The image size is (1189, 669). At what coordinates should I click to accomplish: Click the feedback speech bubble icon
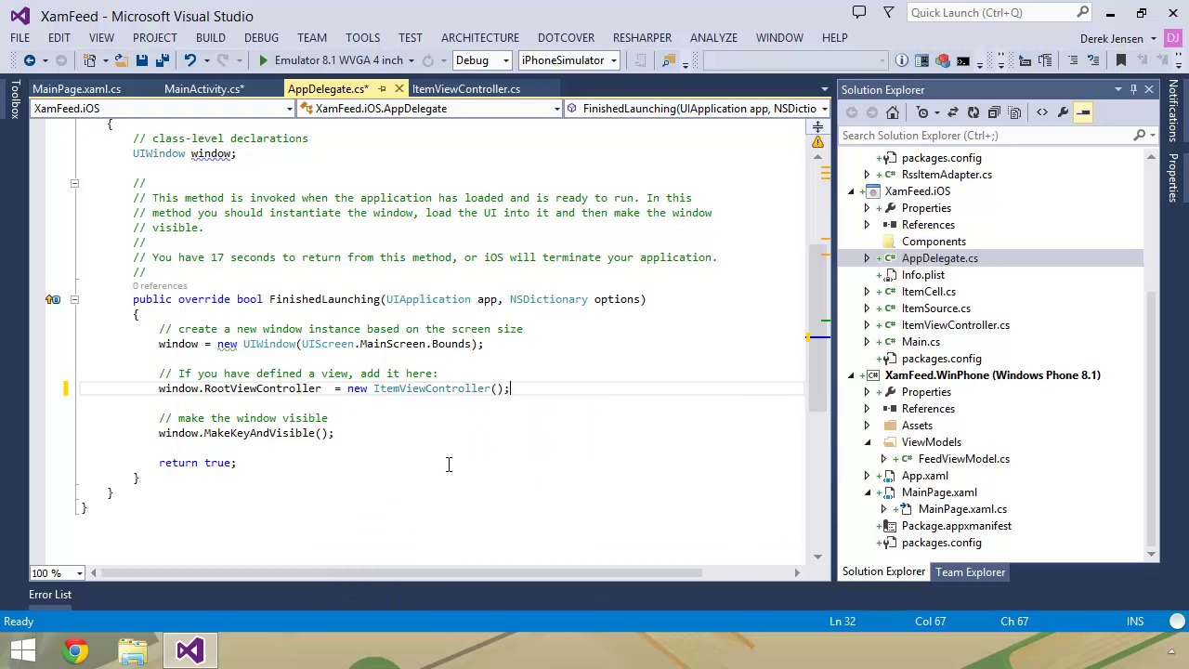(859, 12)
